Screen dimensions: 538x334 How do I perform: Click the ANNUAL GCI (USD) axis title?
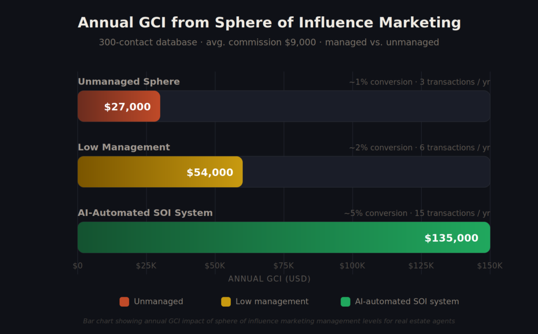click(270, 279)
